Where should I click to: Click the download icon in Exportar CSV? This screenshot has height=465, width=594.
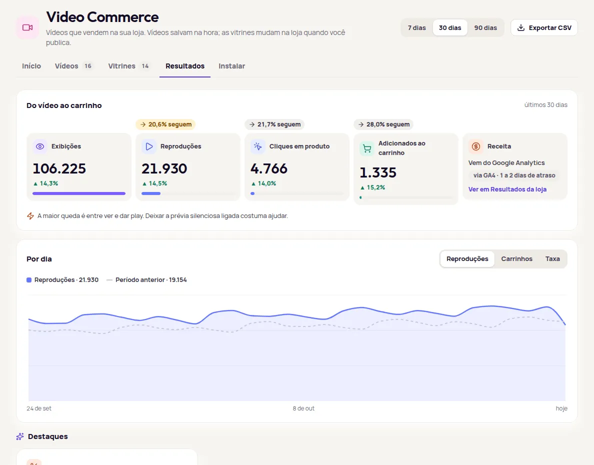click(x=521, y=27)
